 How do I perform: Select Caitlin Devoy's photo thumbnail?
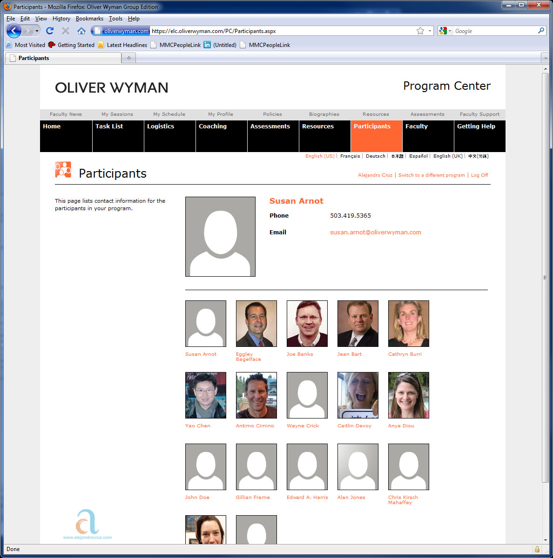(358, 395)
